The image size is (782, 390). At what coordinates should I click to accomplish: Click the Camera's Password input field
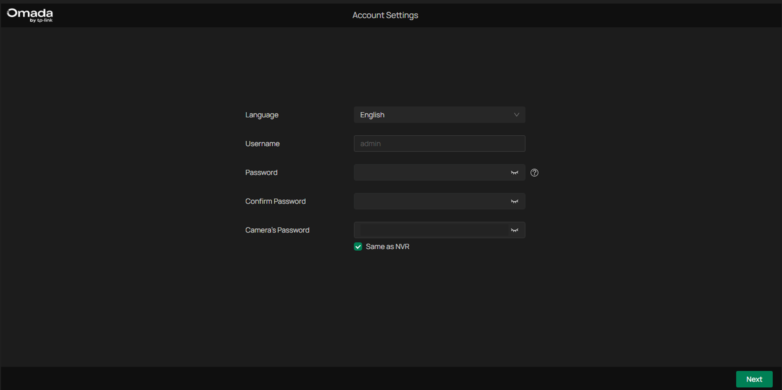439,230
